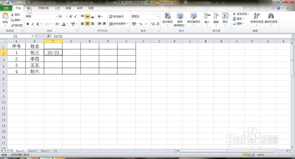Click the Copy (复制) icon
295x159 pixels.
pos(12,20)
